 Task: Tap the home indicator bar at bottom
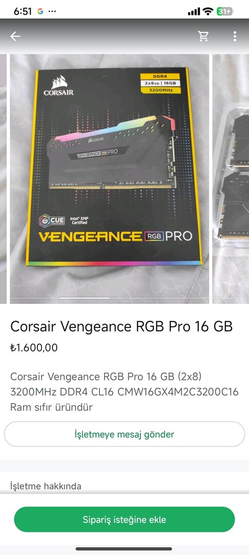[125, 549]
